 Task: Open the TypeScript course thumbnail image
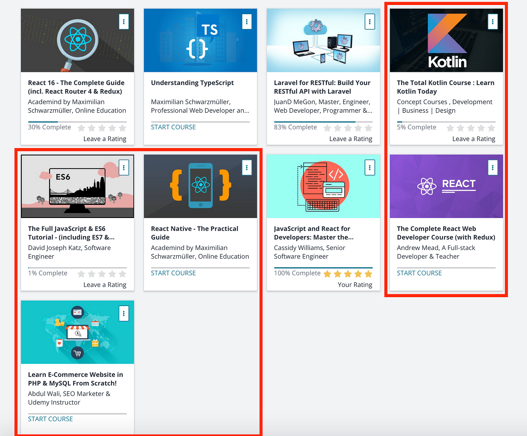click(200, 40)
